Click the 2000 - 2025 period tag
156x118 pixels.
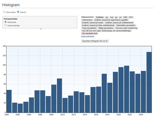[x=128, y=17]
